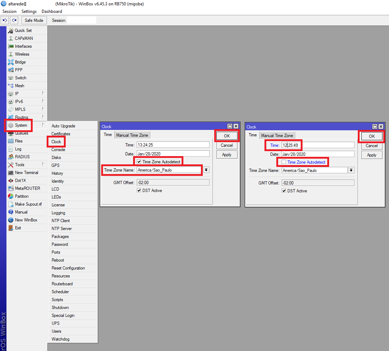Open PPP icon in sidebar
The width and height of the screenshot is (389, 351).
11,70
